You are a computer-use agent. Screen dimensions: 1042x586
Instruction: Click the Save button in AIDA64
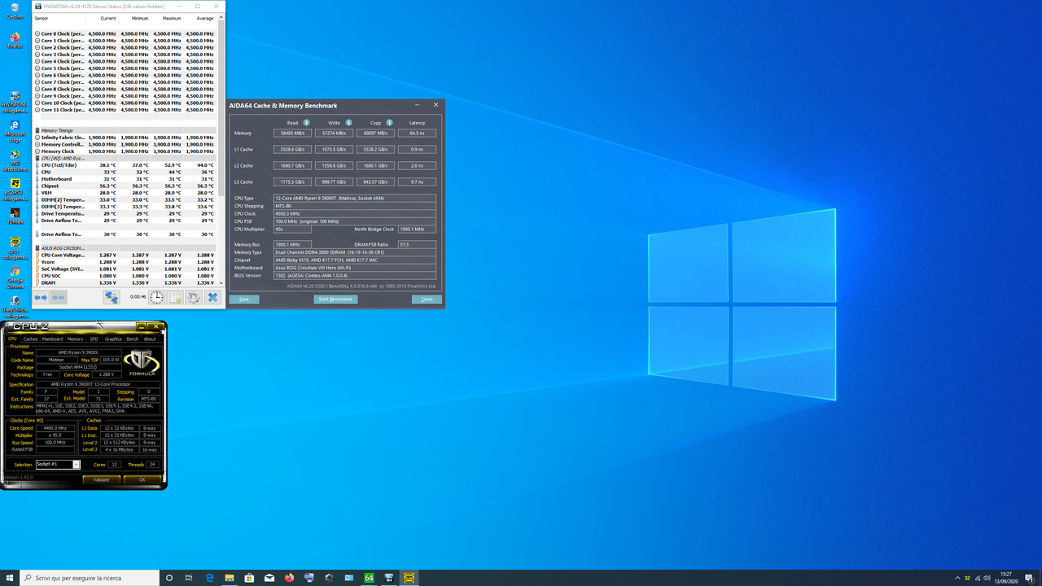[243, 300]
